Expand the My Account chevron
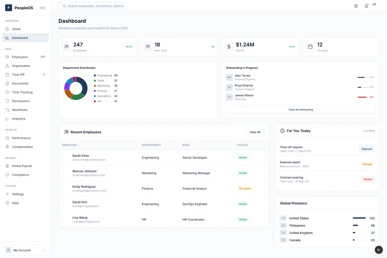Image resolution: width=387 pixels, height=258 pixels. (45, 250)
